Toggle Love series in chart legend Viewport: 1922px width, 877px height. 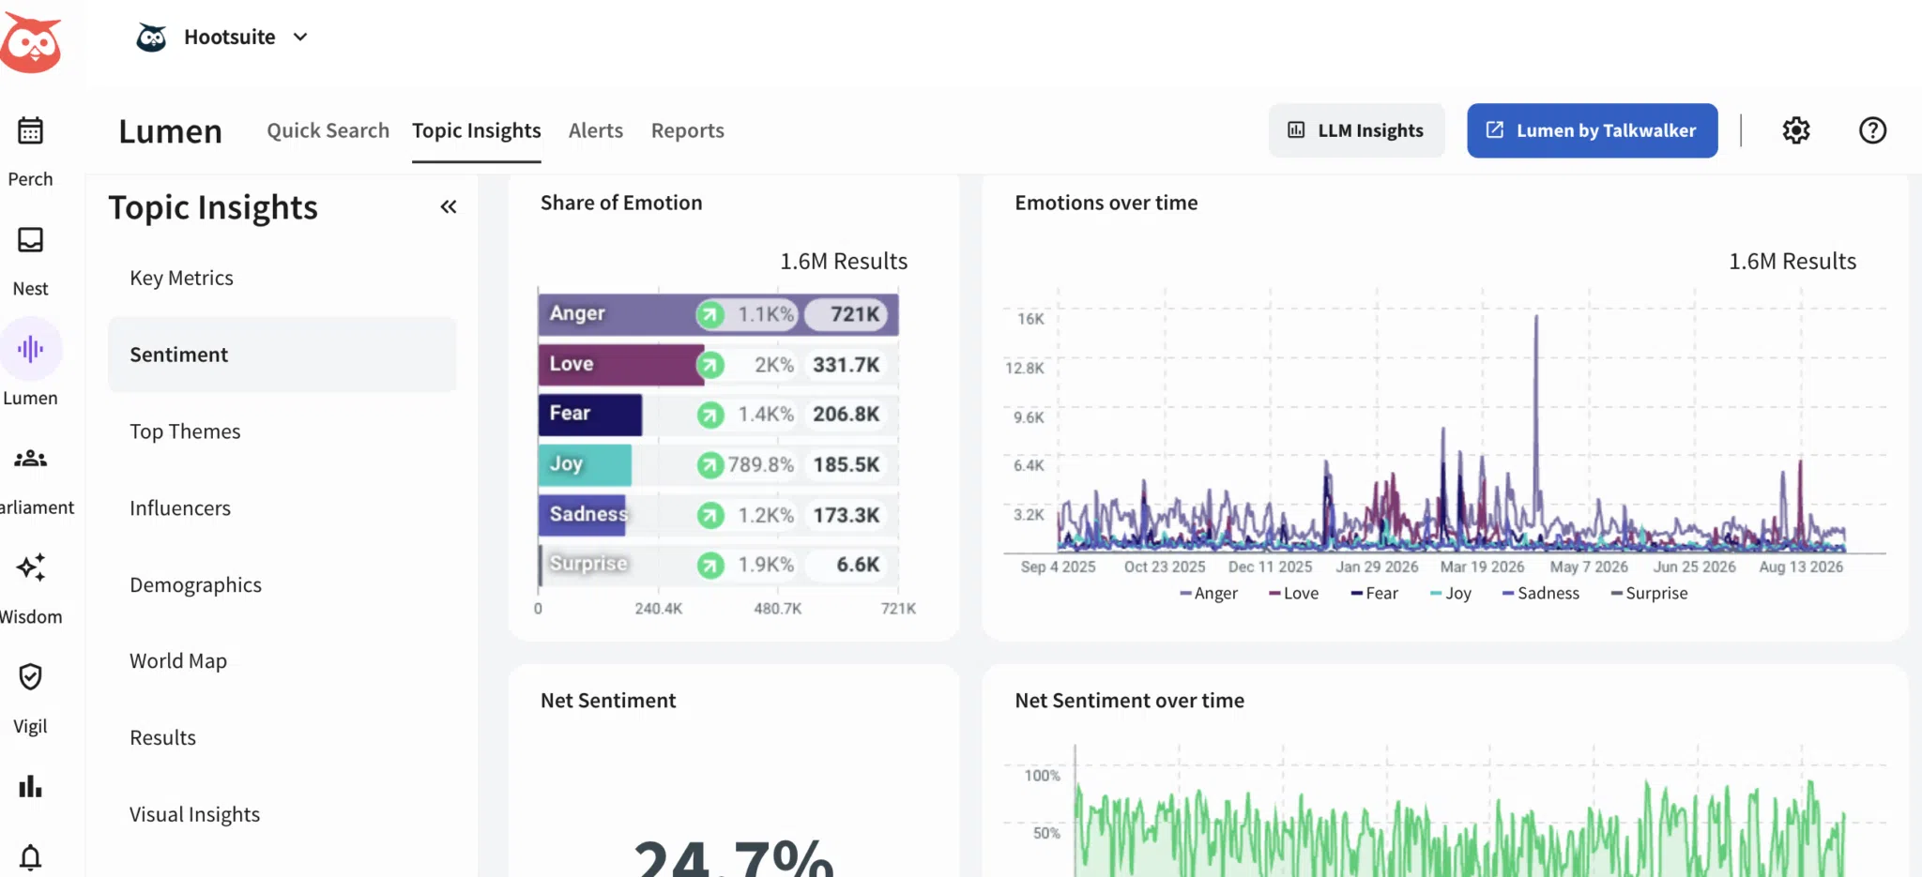coord(1293,594)
